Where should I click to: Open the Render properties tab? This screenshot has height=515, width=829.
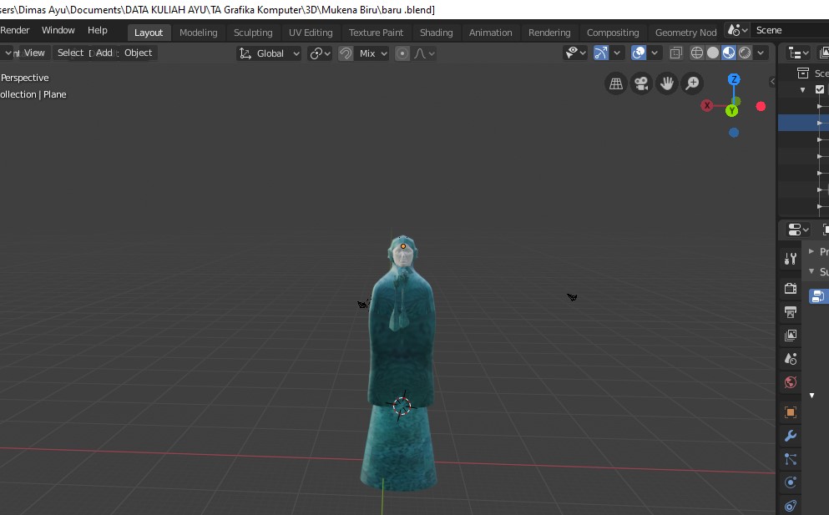[790, 289]
